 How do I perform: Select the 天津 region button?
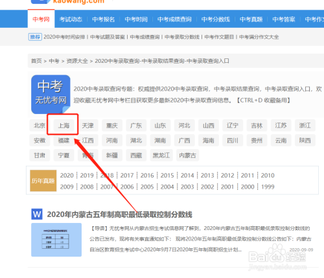tap(88, 125)
